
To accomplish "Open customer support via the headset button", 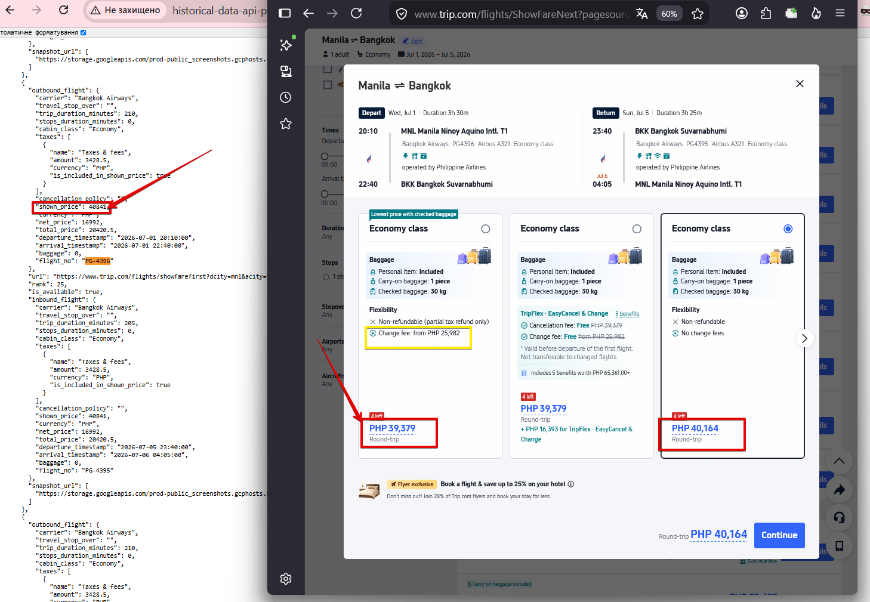I will 839,517.
